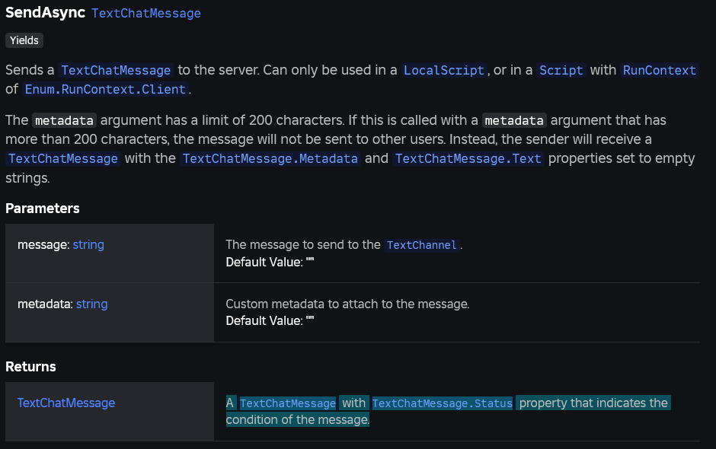Click string type of metadata parameter
Image resolution: width=716 pixels, height=449 pixels.
[x=91, y=304]
